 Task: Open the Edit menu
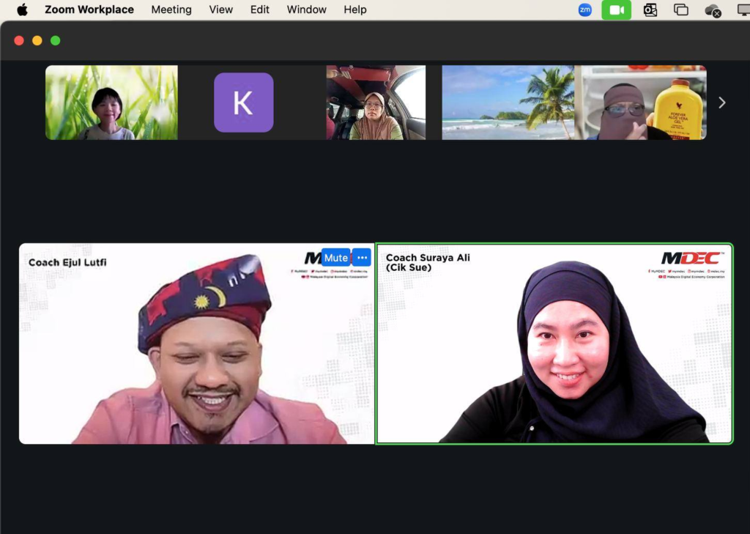(260, 10)
